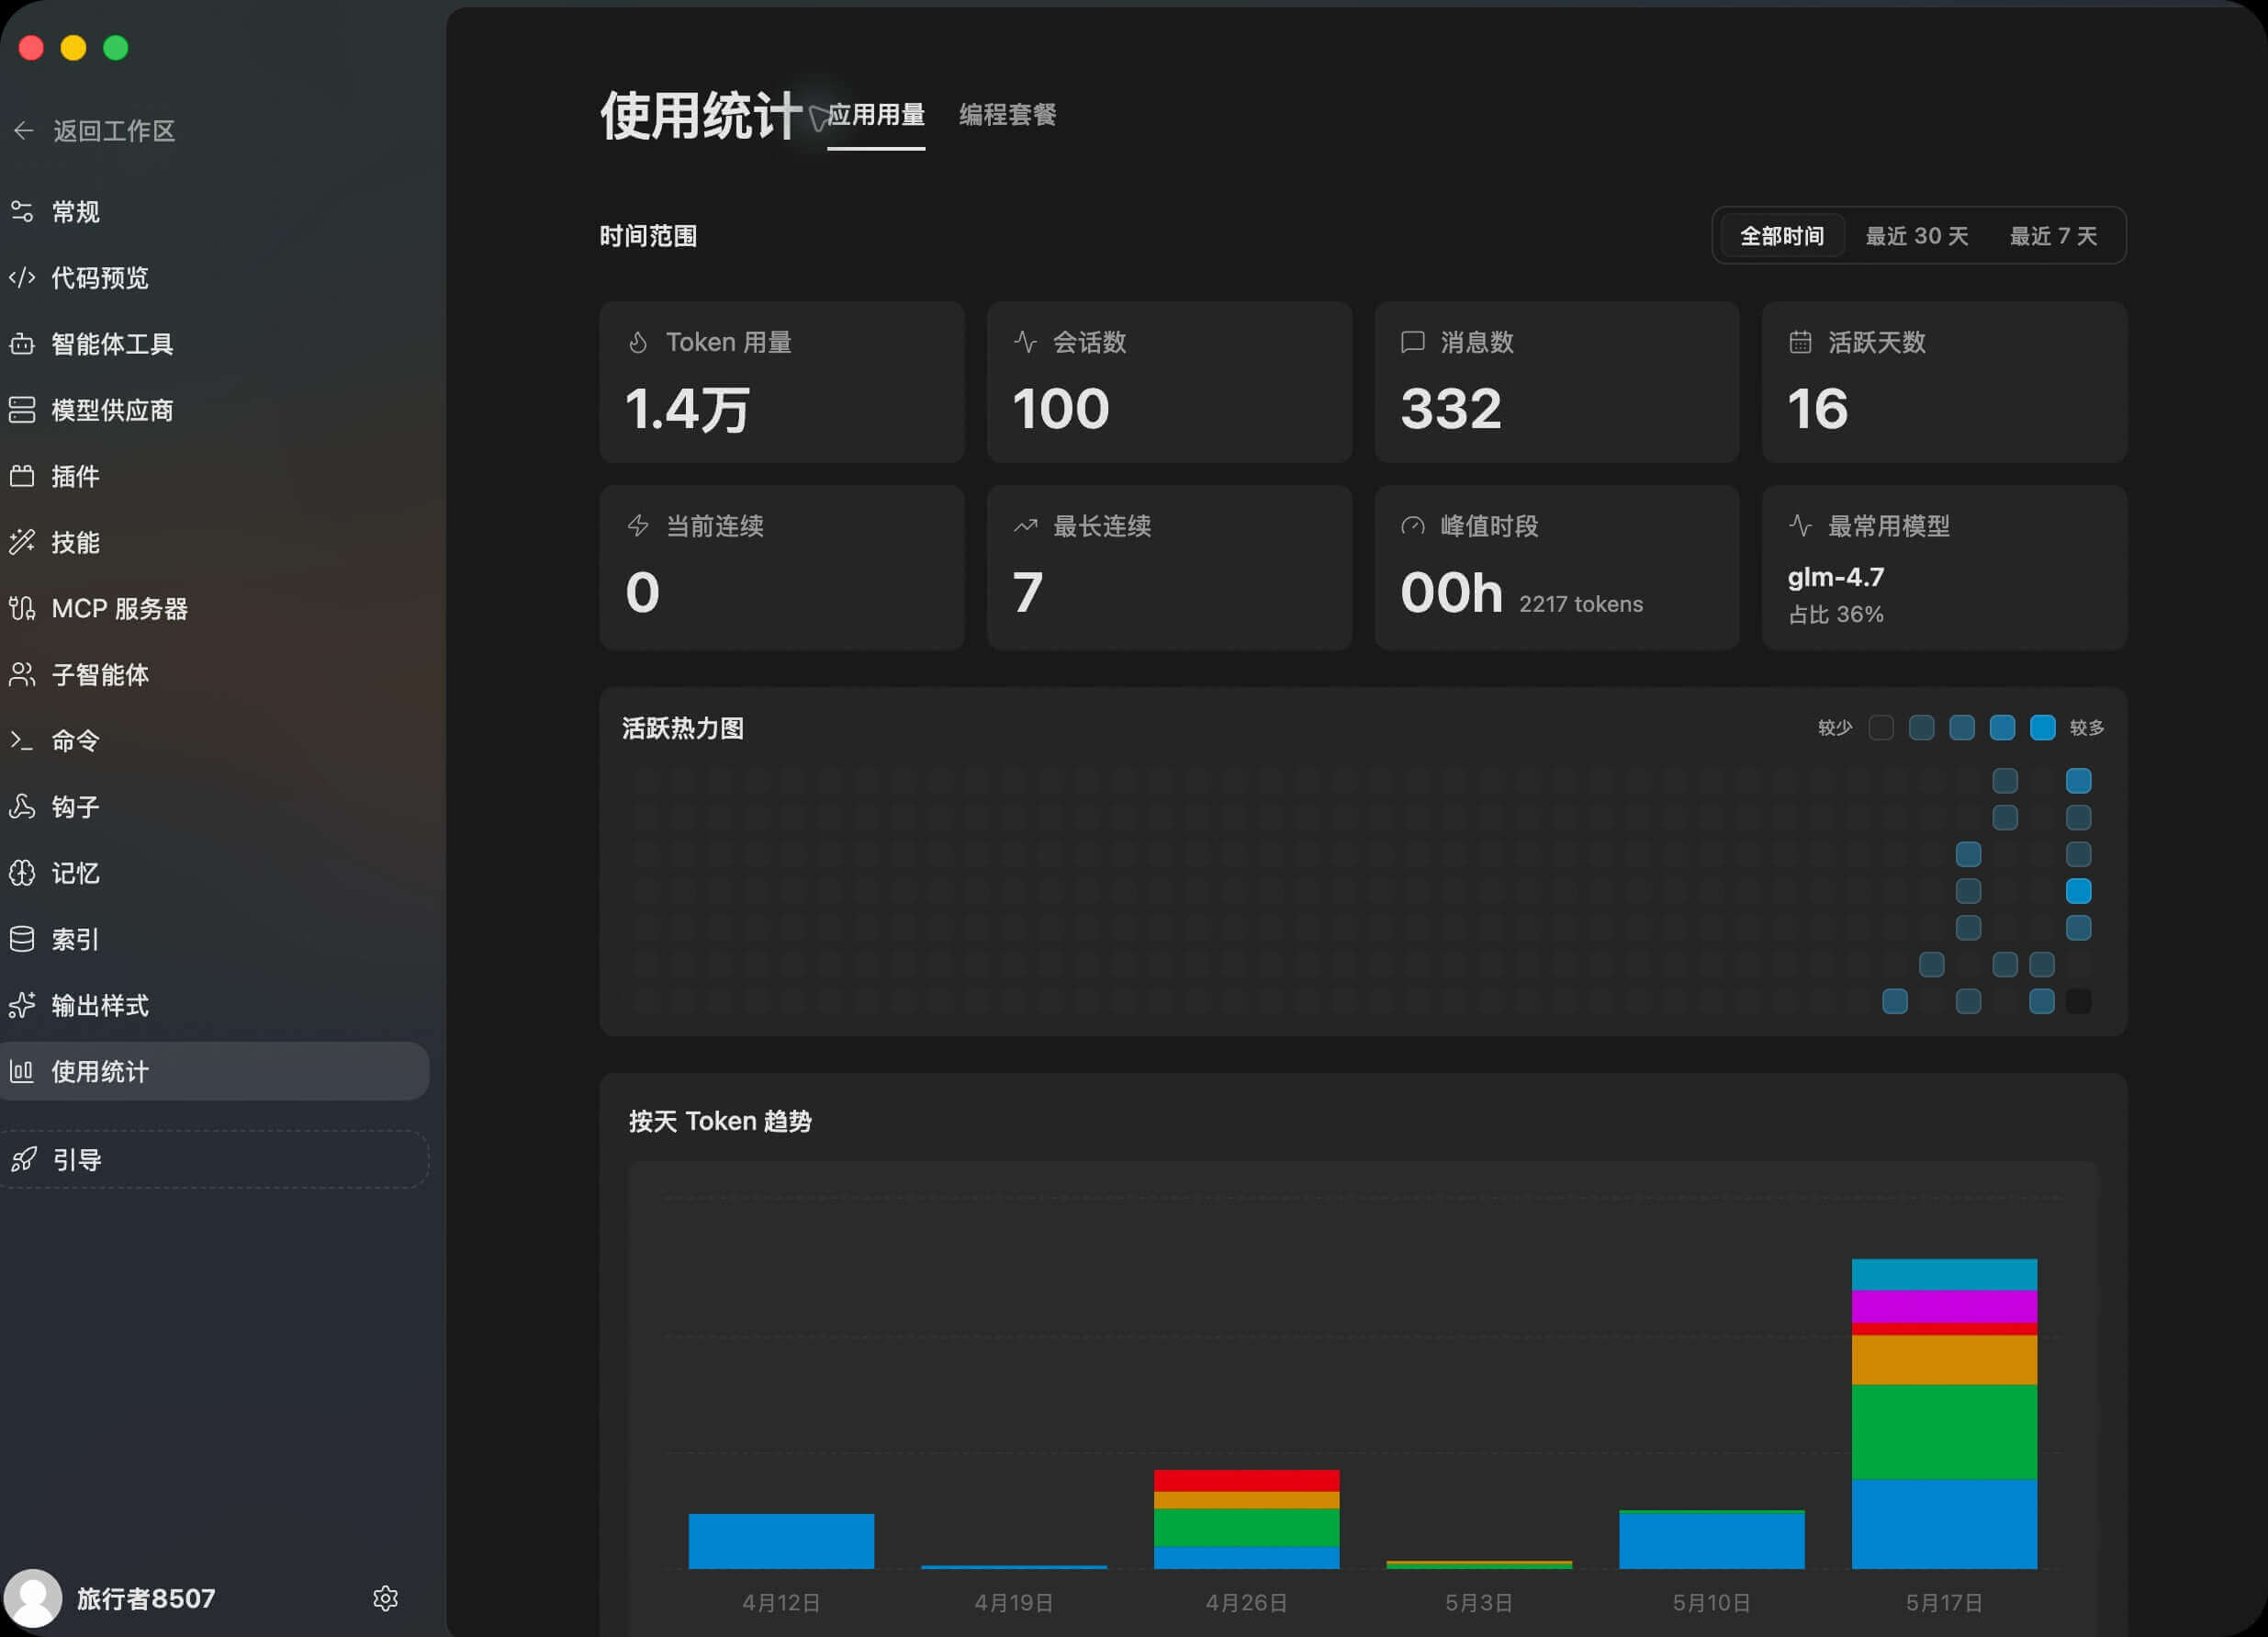Viewport: 2268px width, 1637px height.
Task: Click the red segment of 4月26日 bar
Action: coord(1246,1481)
